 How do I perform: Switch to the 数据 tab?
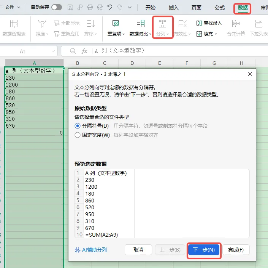pos(243,8)
